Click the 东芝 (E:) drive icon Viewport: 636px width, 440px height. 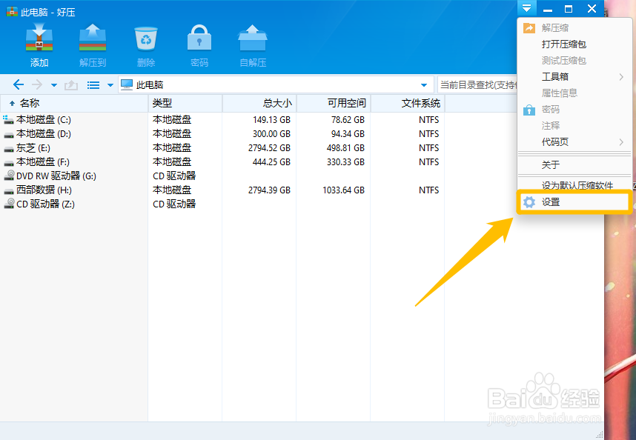point(9,149)
